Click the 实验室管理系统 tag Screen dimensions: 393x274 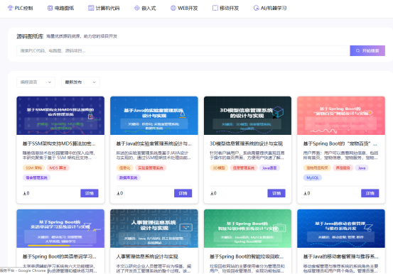151,168
